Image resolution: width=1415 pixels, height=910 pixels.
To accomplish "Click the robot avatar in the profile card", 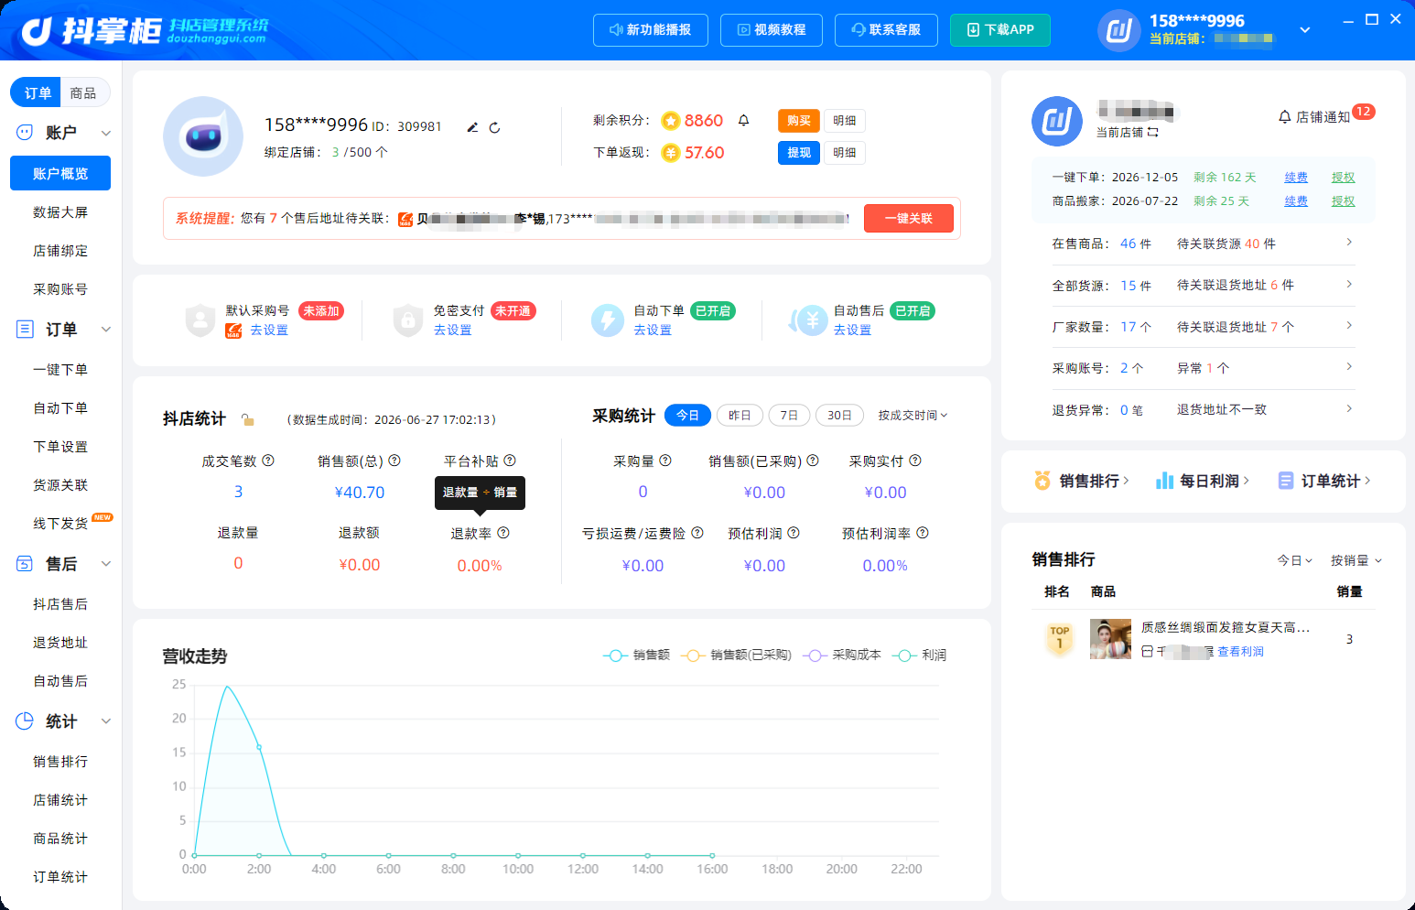I will (203, 136).
